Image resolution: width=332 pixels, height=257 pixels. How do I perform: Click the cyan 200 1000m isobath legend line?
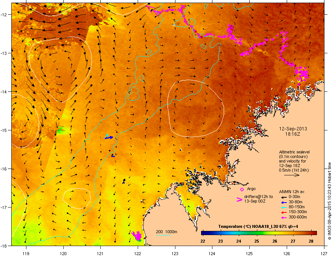[163, 235]
